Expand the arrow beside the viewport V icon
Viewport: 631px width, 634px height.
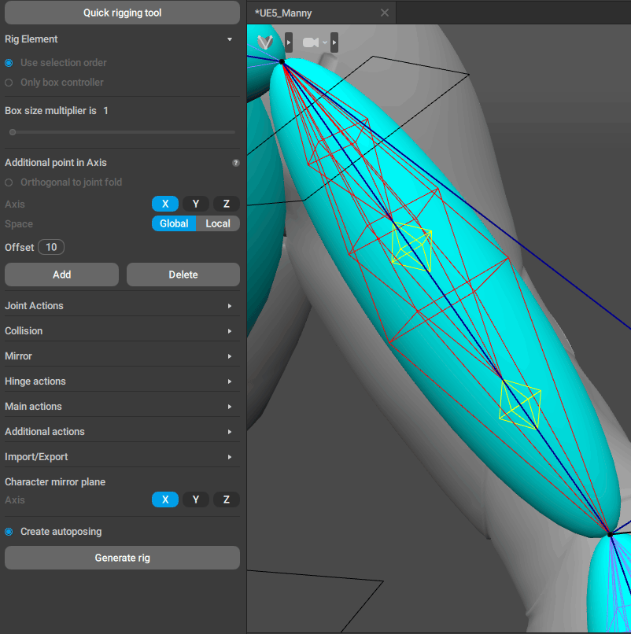coord(289,42)
